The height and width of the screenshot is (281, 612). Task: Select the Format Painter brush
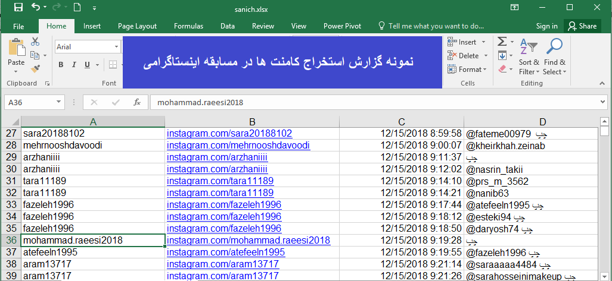pos(35,69)
